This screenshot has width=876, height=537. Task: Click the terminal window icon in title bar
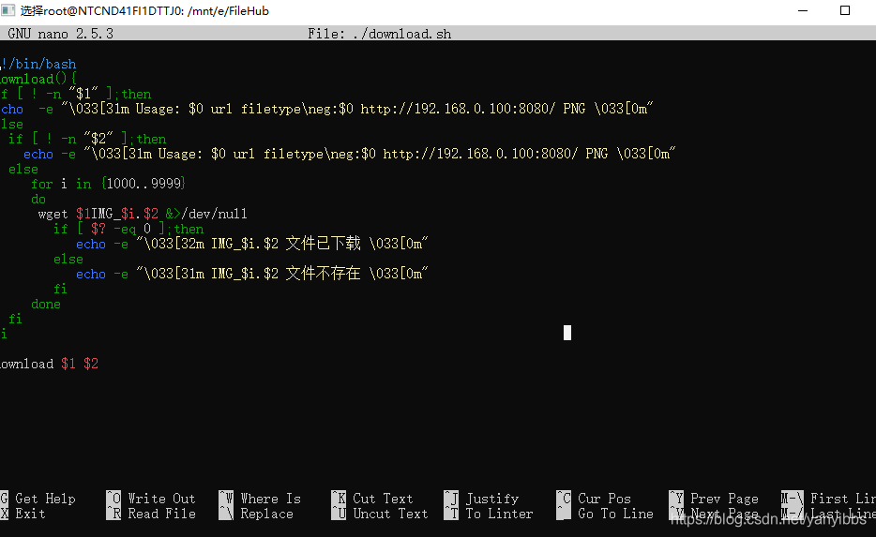[x=8, y=10]
